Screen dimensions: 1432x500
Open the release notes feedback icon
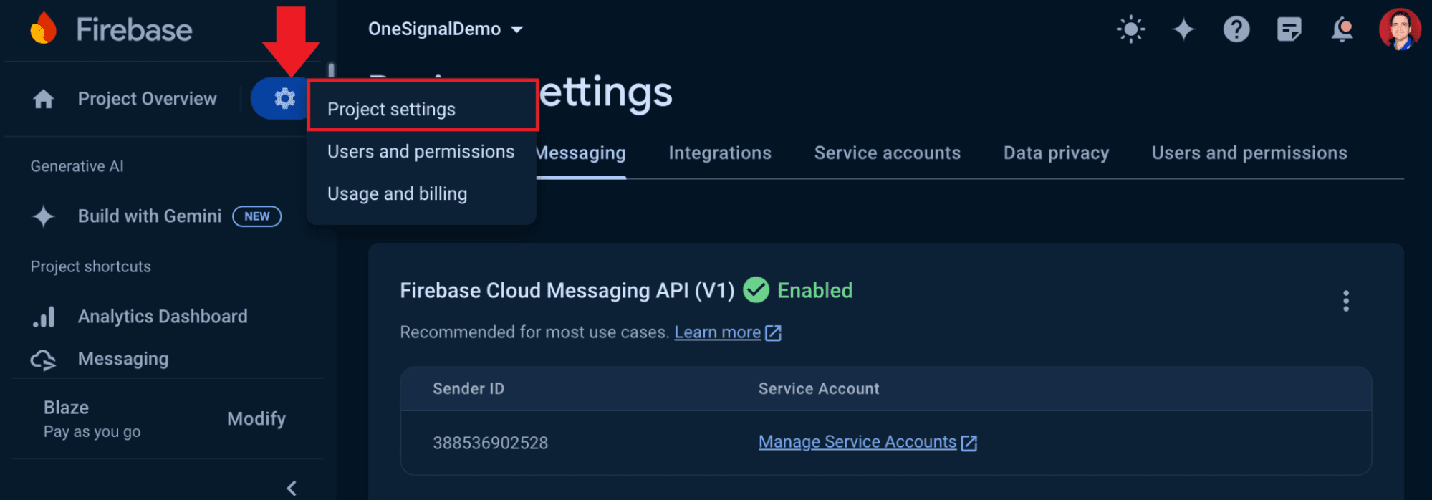point(1289,29)
